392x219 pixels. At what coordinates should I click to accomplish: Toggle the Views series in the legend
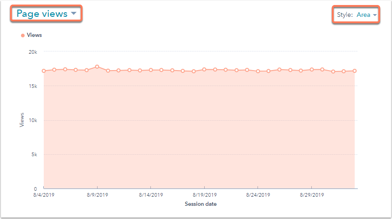(34, 35)
